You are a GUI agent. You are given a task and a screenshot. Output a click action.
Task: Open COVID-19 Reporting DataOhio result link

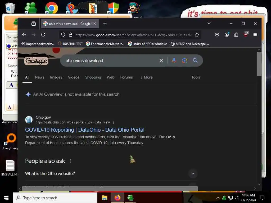click(x=85, y=130)
